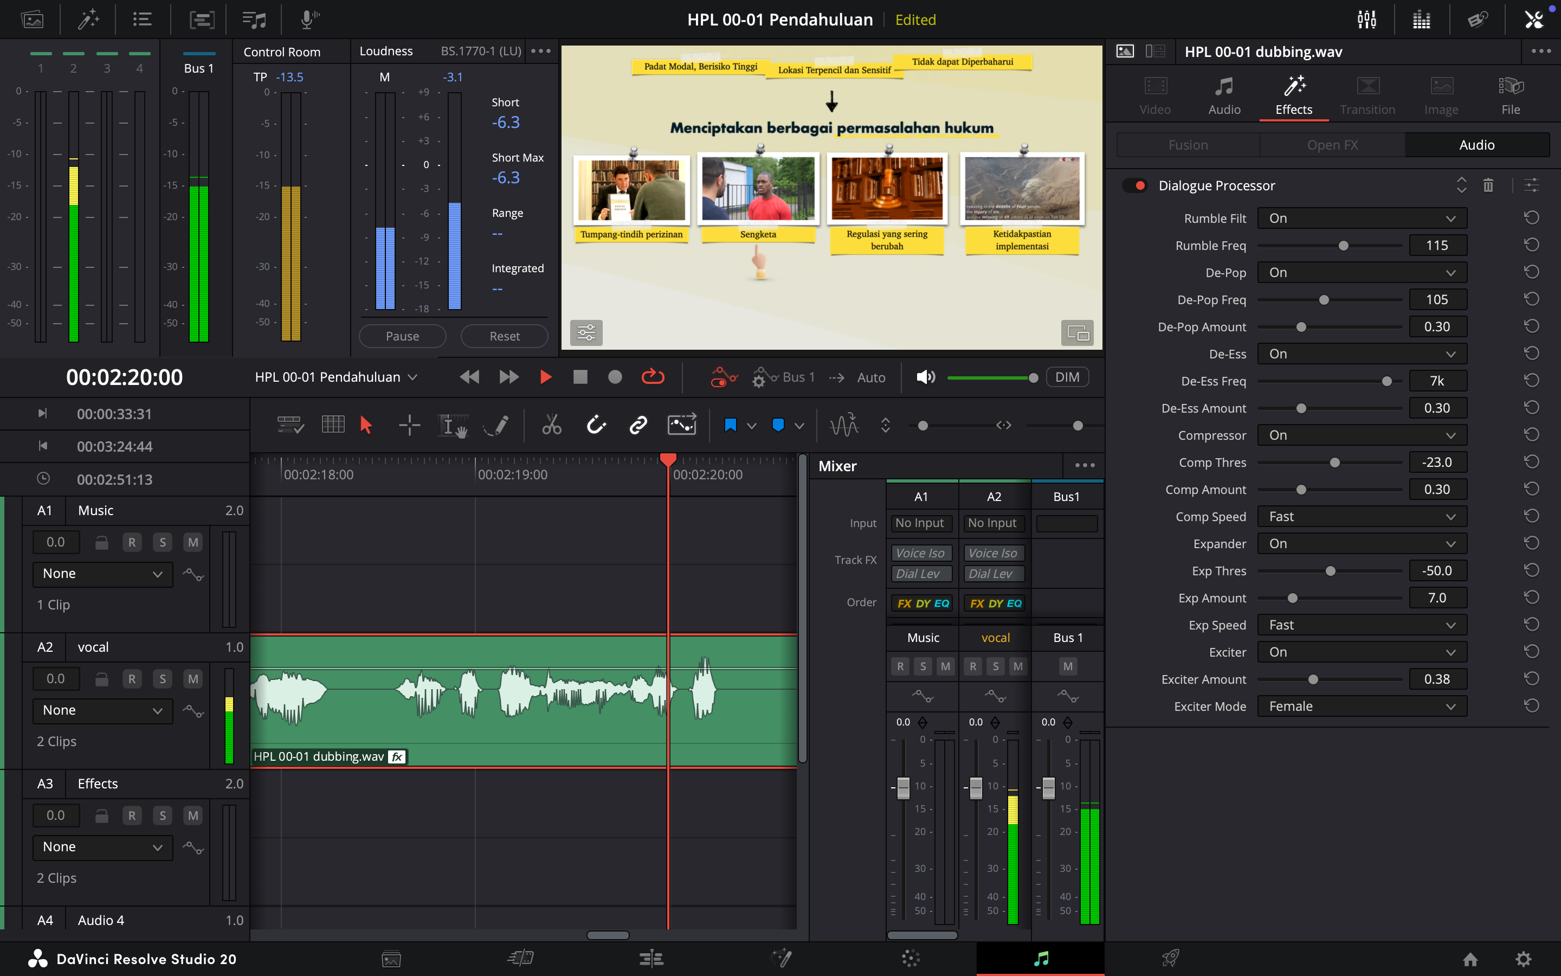This screenshot has width=1561, height=976.
Task: Select the Razor scissors tool
Action: coord(552,426)
